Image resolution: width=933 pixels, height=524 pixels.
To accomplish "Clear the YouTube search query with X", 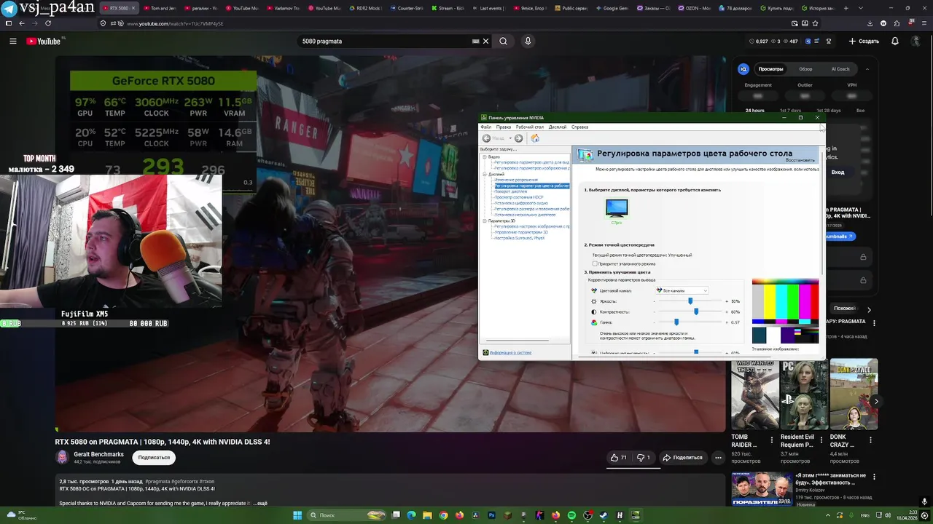I will point(485,41).
